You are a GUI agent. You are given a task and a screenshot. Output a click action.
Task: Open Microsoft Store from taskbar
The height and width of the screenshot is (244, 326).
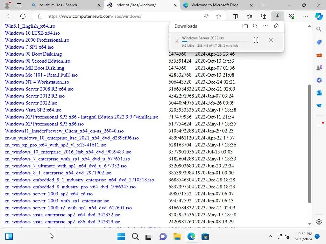(205, 236)
